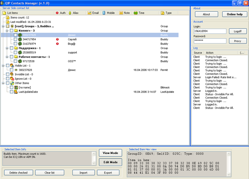
Task: Click the flower icon for buddy 97172538
Action: 20,61
